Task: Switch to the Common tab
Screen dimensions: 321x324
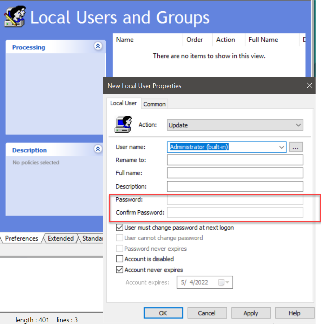Action: 154,104
